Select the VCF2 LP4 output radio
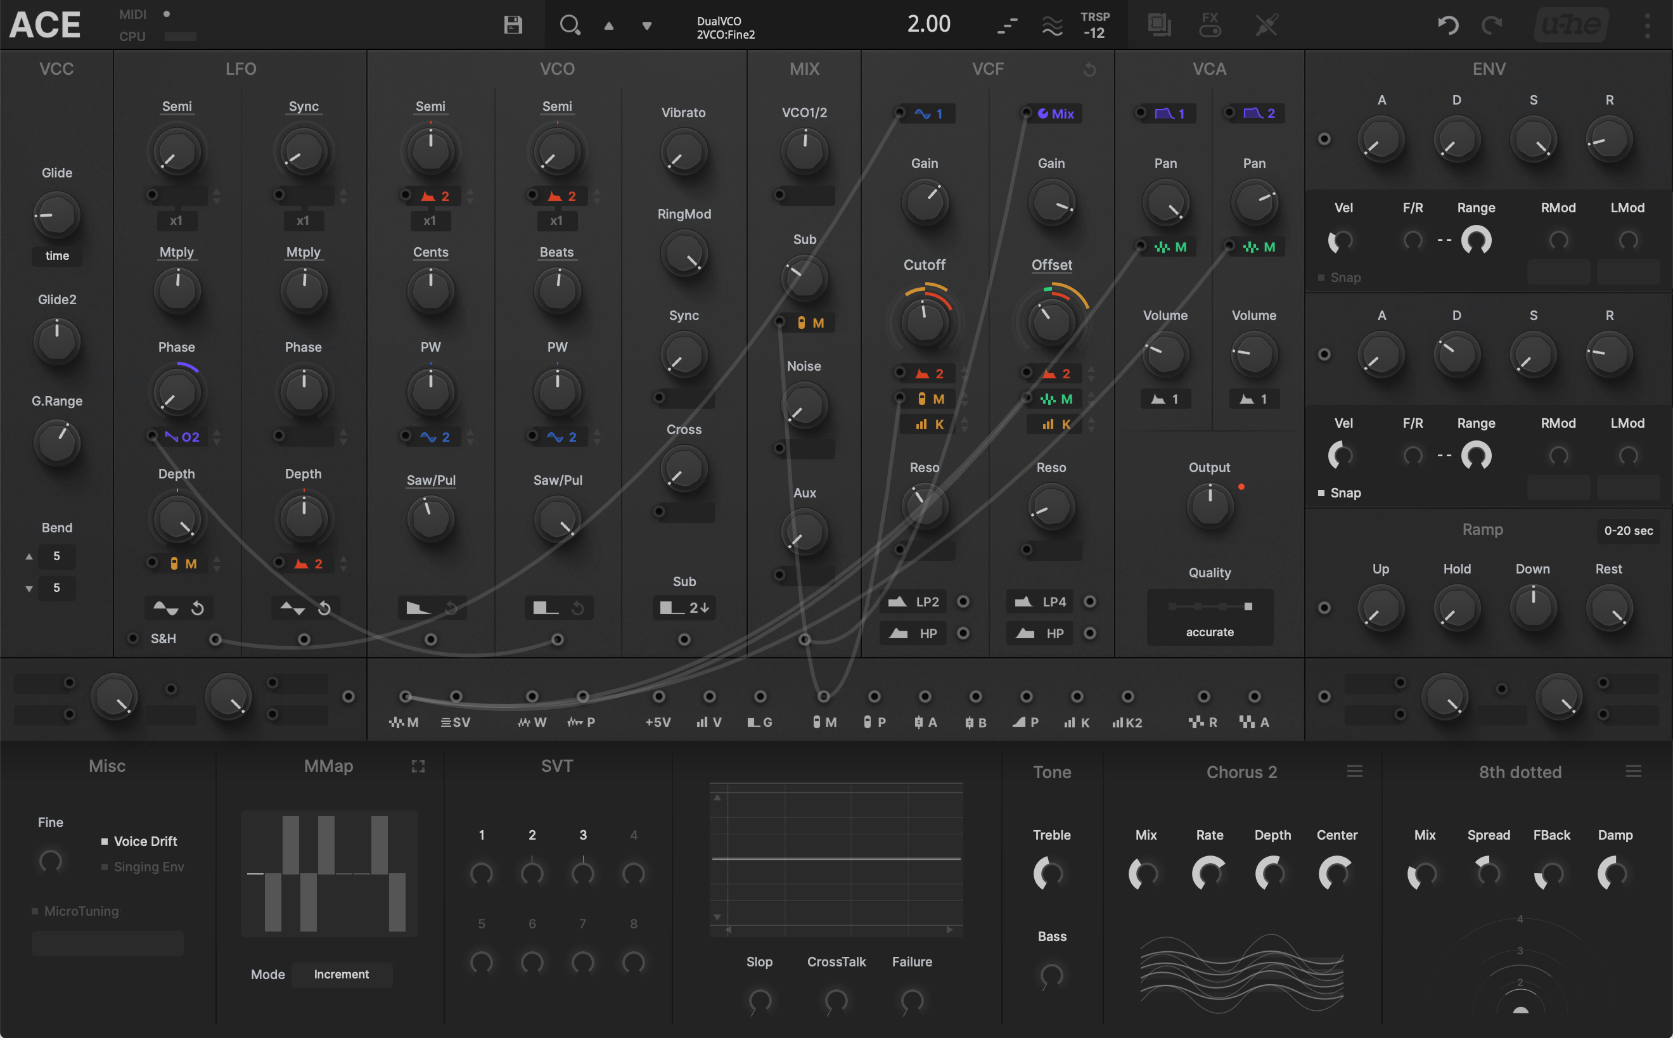Viewport: 1673px width, 1038px height. tap(1089, 602)
